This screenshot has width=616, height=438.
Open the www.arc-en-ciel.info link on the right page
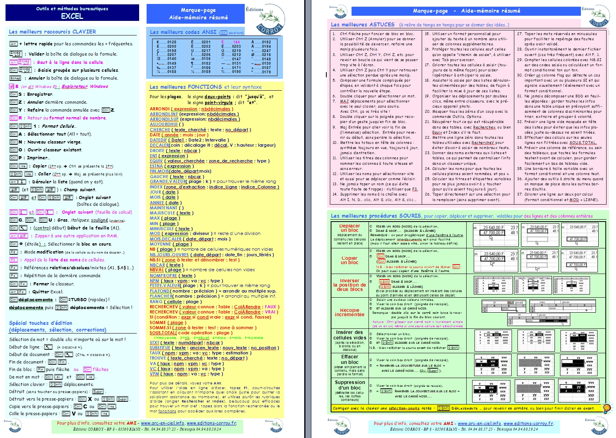coord(480,423)
